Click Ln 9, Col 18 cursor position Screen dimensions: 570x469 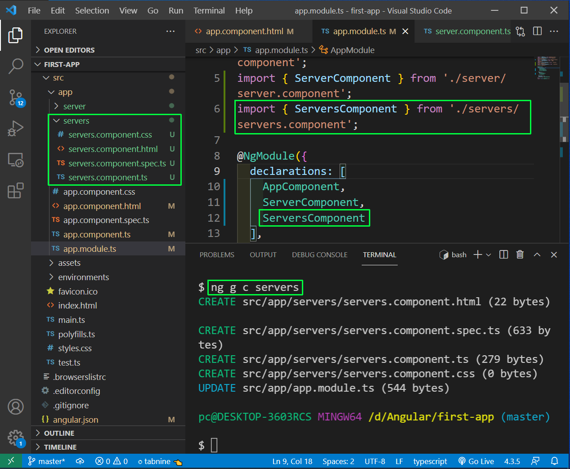292,461
